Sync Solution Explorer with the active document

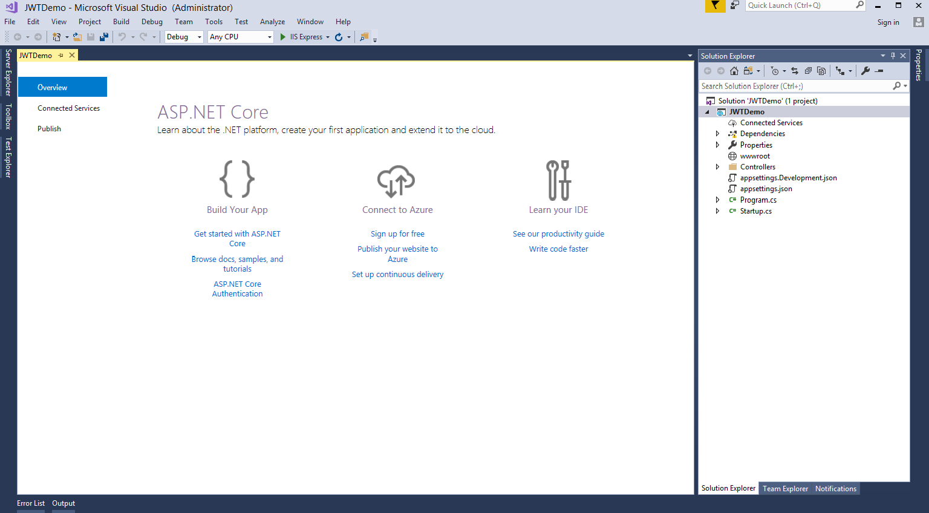click(x=794, y=71)
